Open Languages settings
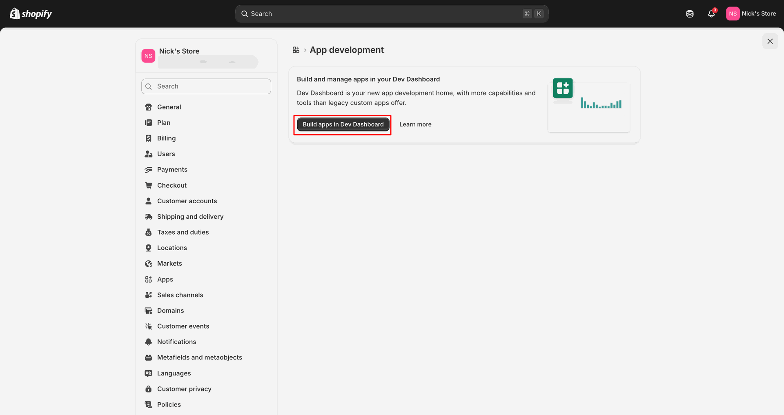The image size is (784, 415). (x=174, y=373)
